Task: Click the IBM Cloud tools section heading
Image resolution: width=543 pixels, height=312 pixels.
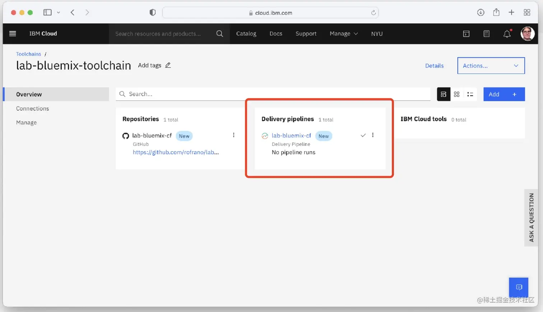Action: tap(423, 119)
